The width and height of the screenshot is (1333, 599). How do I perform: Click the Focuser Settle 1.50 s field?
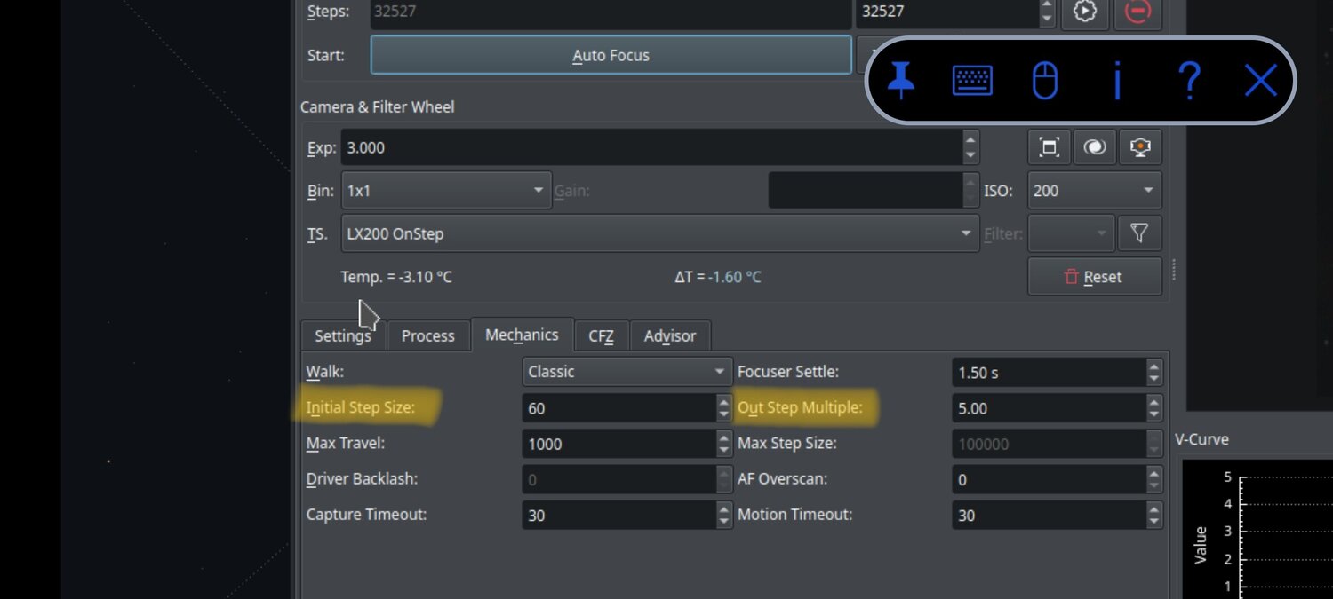pos(1049,373)
